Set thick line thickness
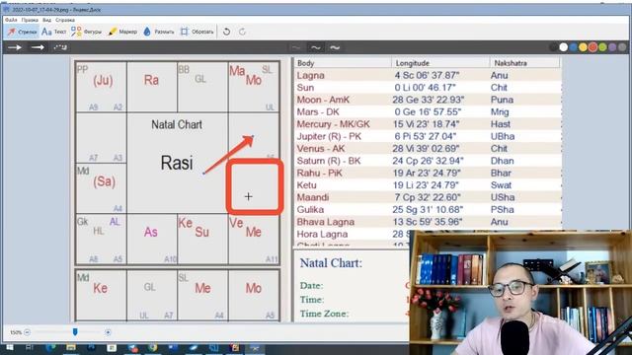The width and height of the screenshot is (632, 355). point(335,47)
